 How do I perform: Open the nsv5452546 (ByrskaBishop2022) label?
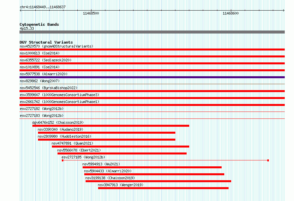[x=49, y=88]
